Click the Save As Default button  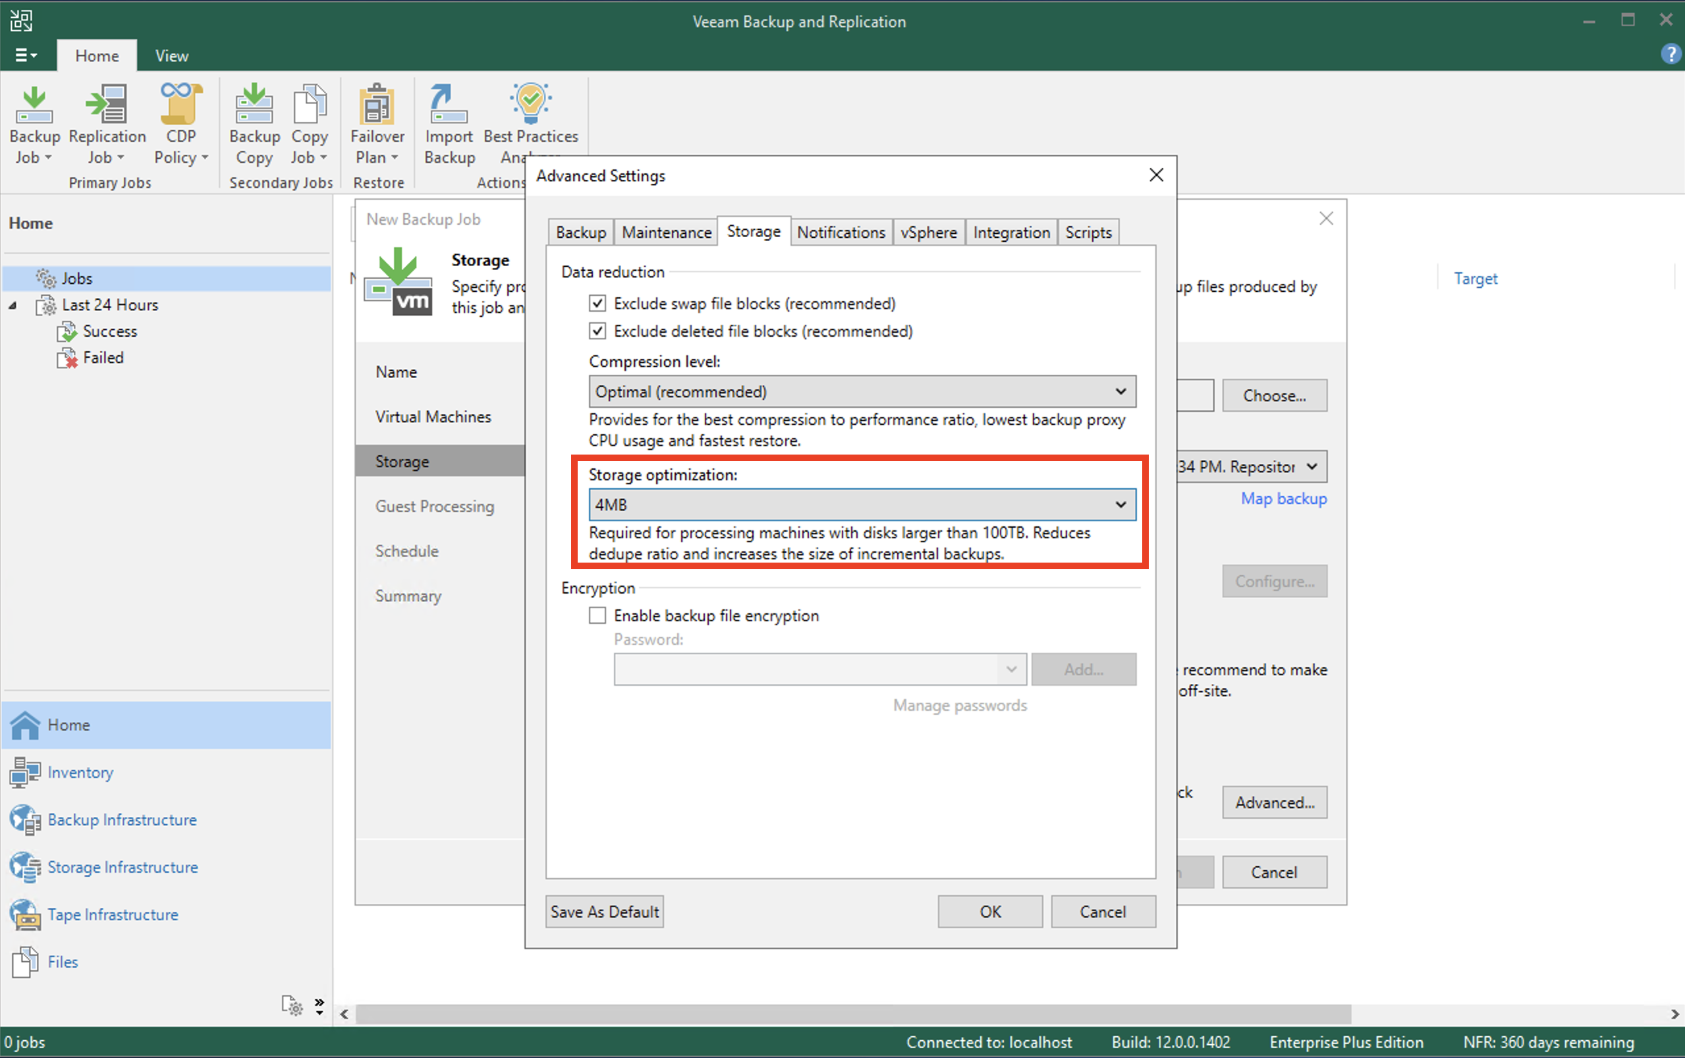(604, 912)
